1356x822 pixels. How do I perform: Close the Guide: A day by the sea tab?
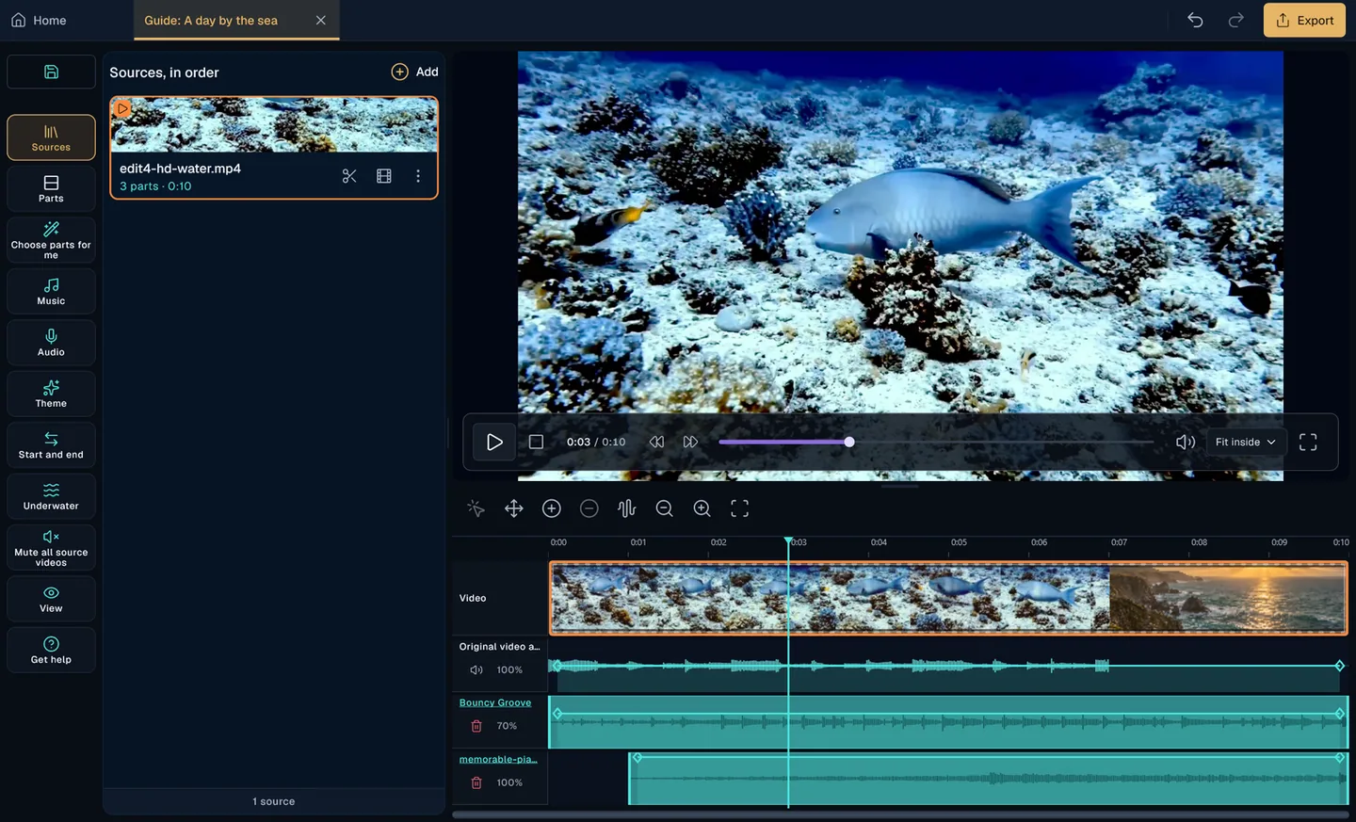coord(321,20)
